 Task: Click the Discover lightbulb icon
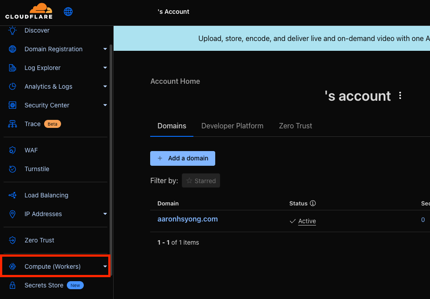(x=13, y=30)
